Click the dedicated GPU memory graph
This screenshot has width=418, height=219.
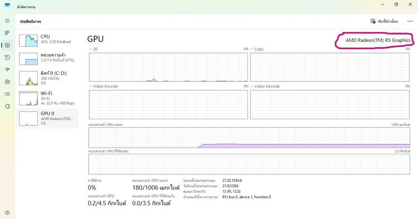[x=249, y=138]
